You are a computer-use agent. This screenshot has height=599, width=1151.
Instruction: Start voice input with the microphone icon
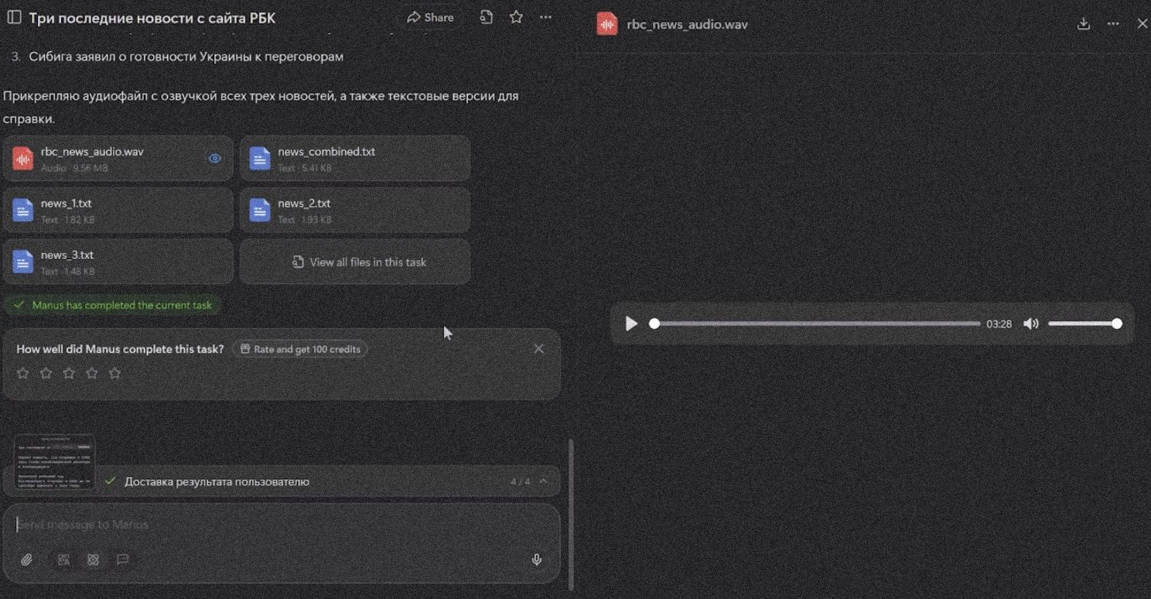[537, 560]
